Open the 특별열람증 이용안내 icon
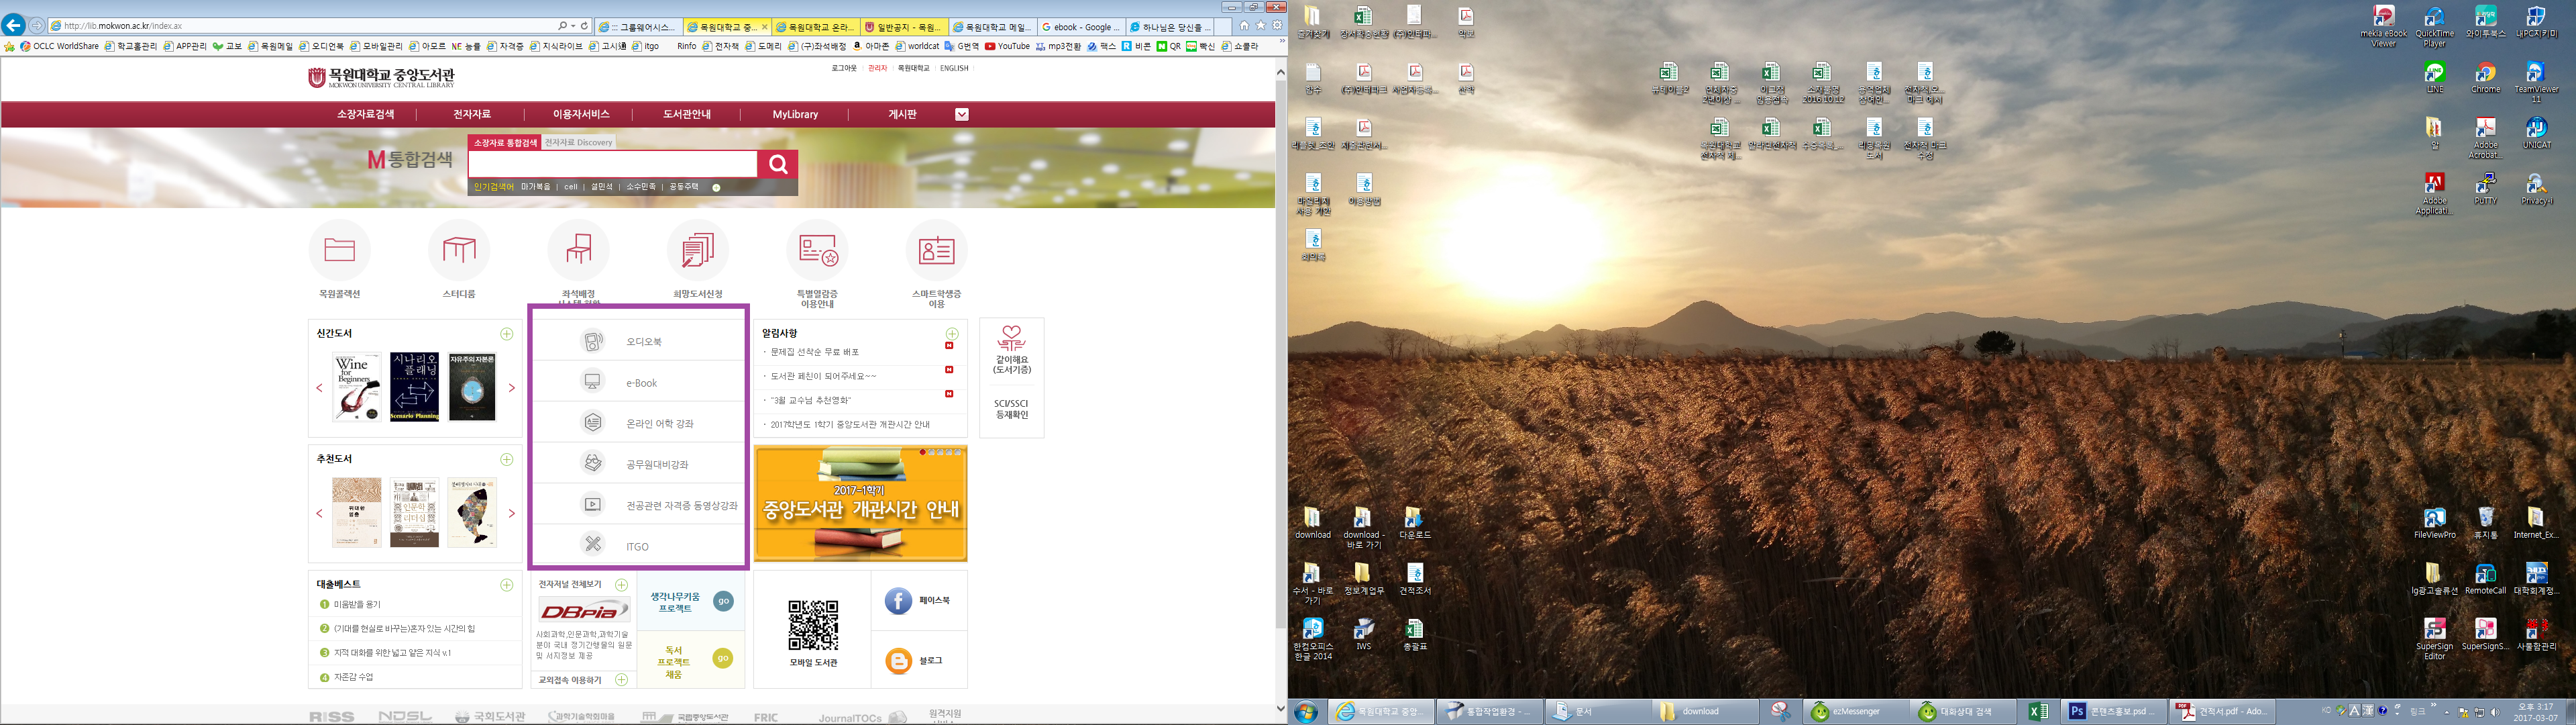The width and height of the screenshot is (2576, 725). (x=817, y=250)
